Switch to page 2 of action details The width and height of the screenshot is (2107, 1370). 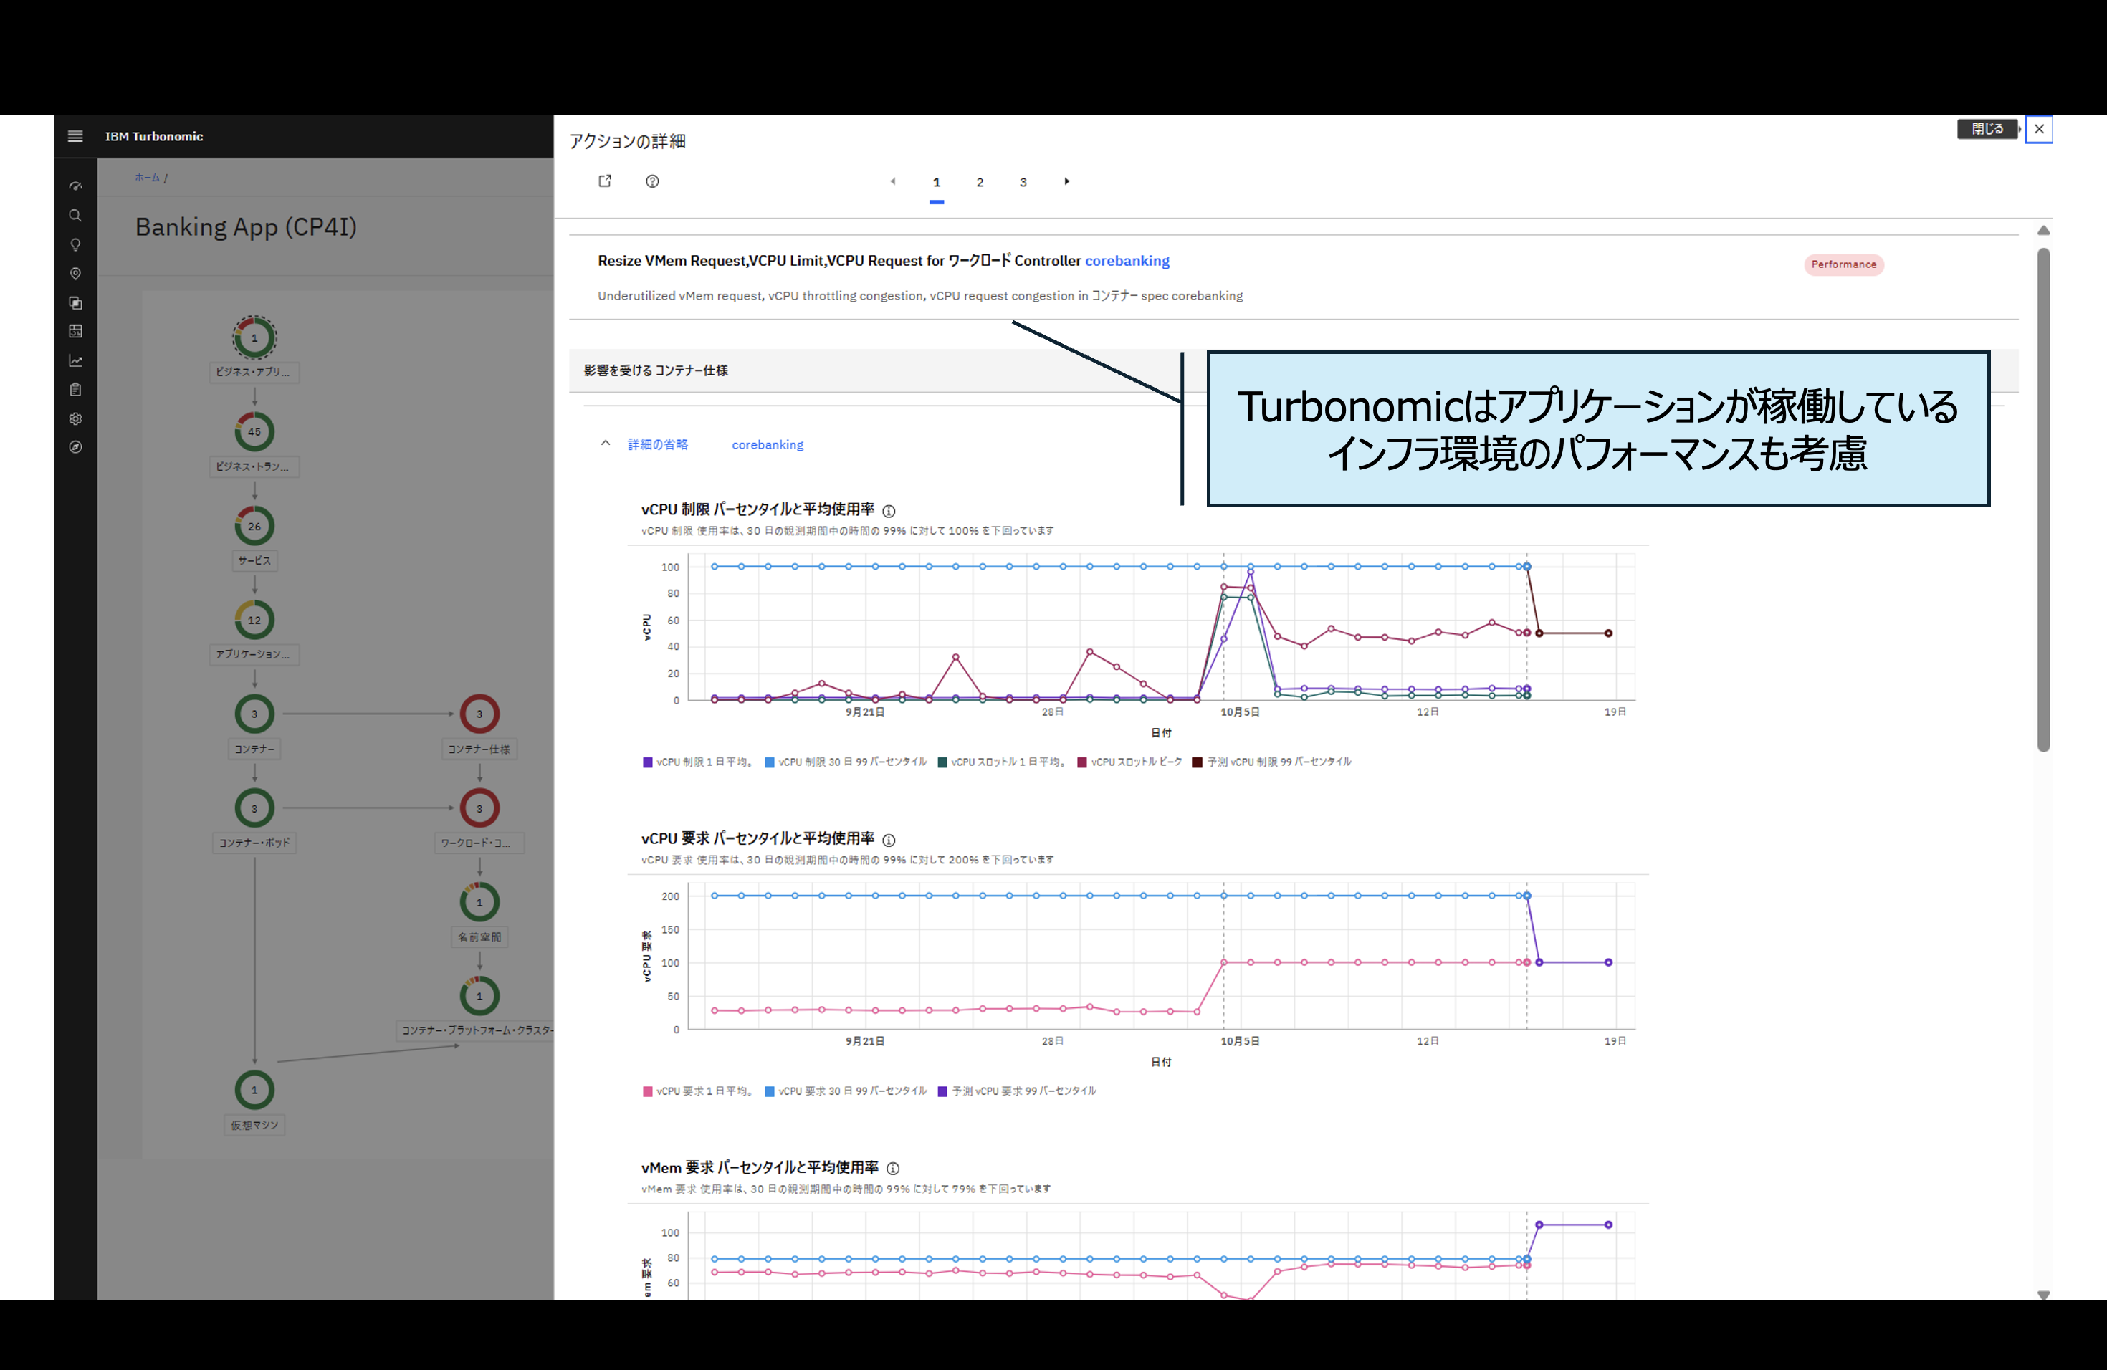980,182
